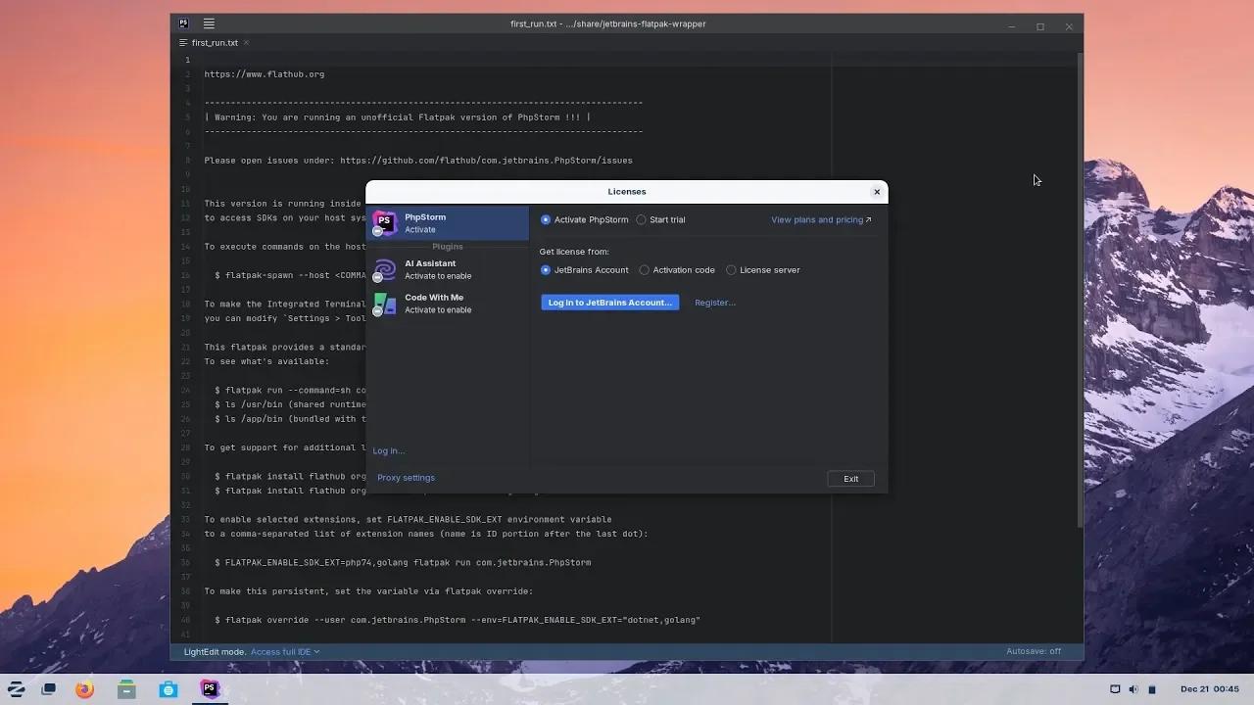Open PhpStorm from the taskbar

[209, 688]
